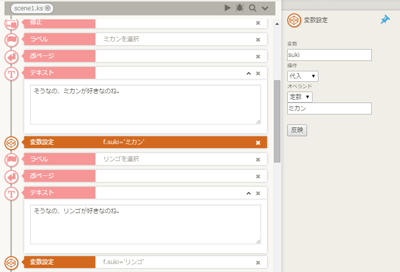
Task: Delete the 停止 row
Action: click(x=258, y=23)
